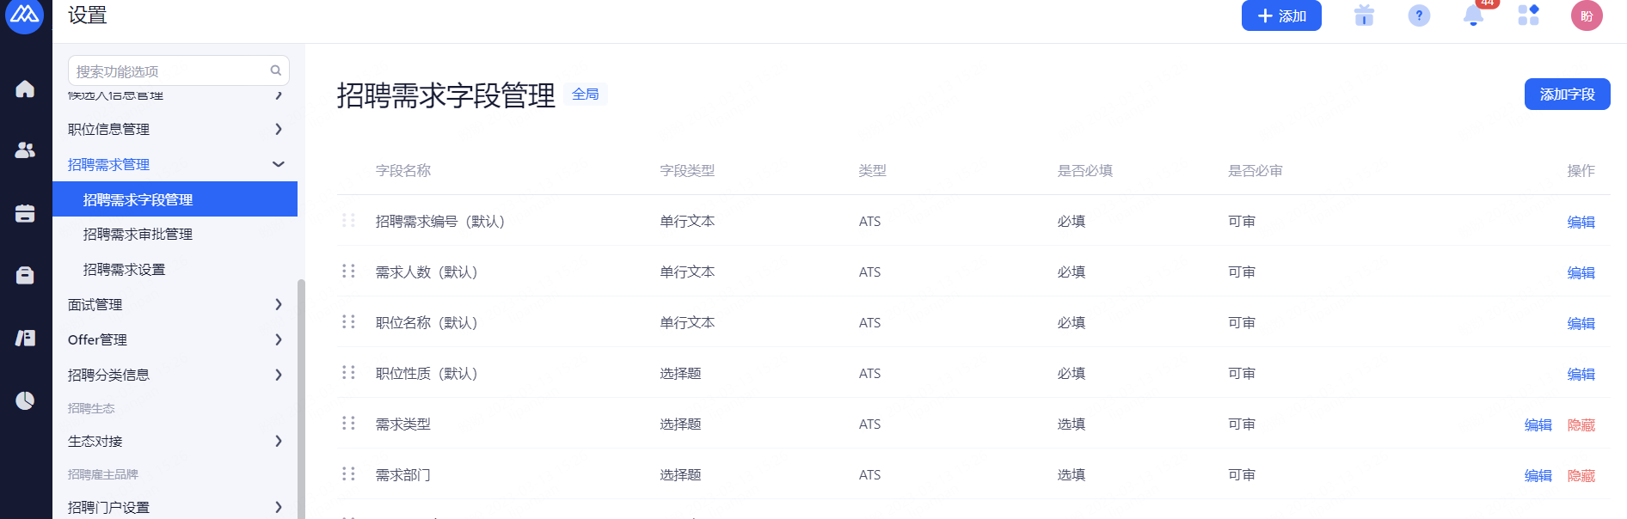The height and width of the screenshot is (519, 1627).
Task: Open 招聘需求设置 submenu item
Action: click(124, 269)
